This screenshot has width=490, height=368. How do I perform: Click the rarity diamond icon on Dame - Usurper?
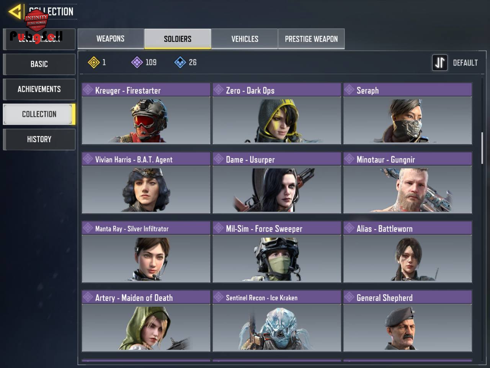pos(219,159)
